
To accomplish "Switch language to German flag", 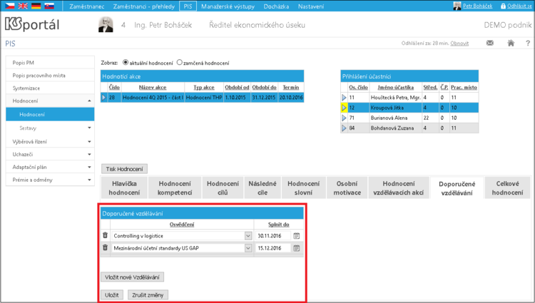I will 36,6.
